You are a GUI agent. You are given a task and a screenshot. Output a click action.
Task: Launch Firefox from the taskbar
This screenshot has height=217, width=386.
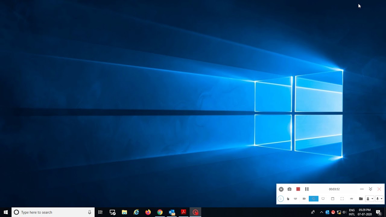148,212
